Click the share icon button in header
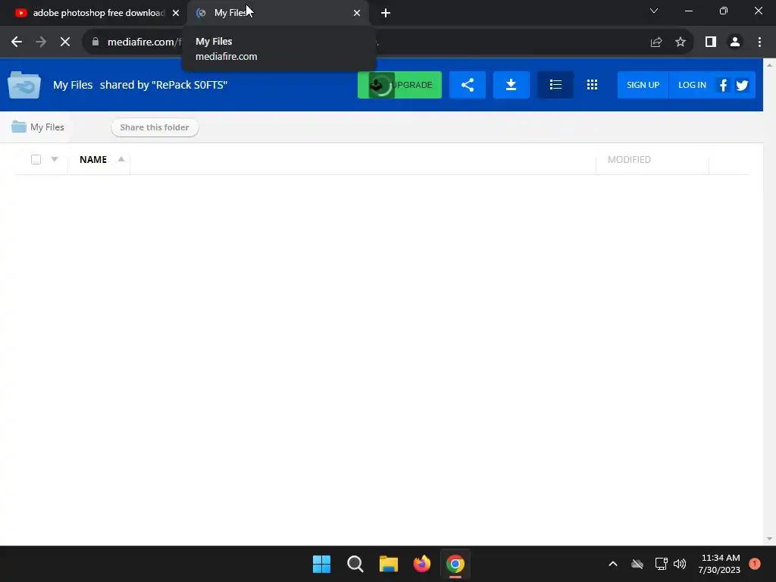This screenshot has height=582, width=776. [x=467, y=85]
